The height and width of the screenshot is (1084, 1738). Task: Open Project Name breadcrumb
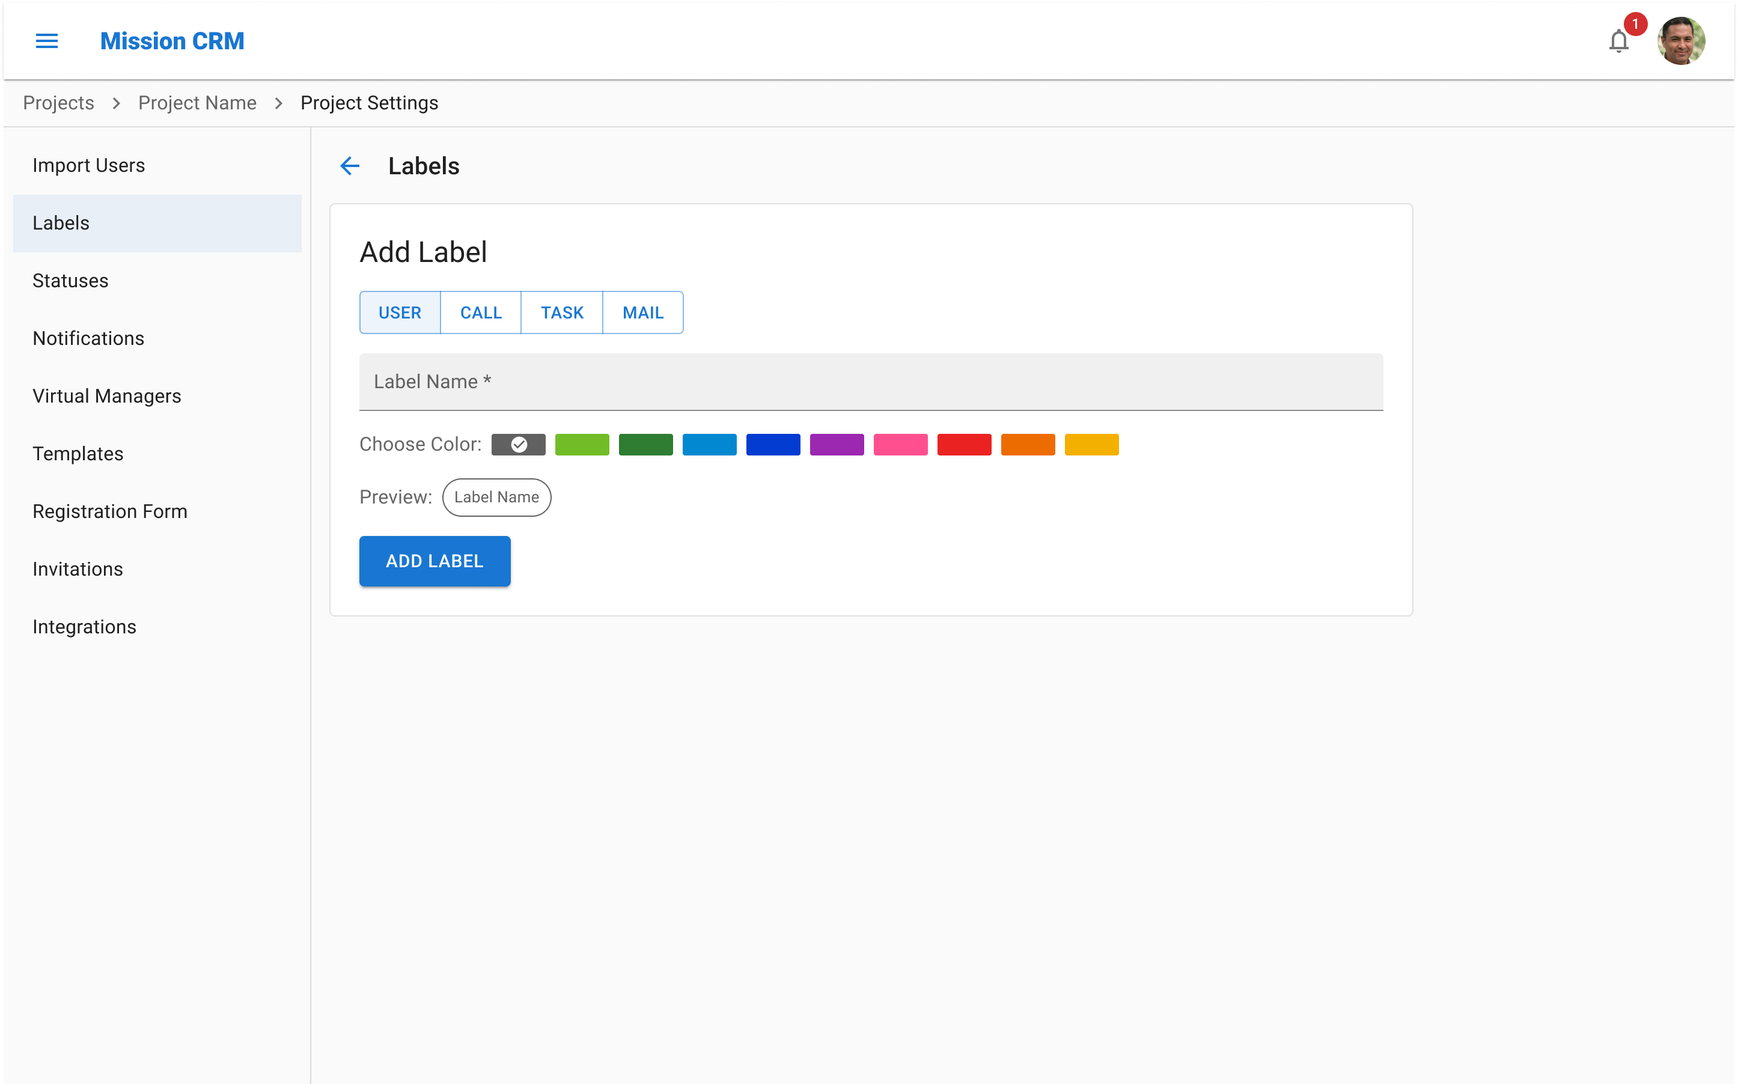[197, 103]
